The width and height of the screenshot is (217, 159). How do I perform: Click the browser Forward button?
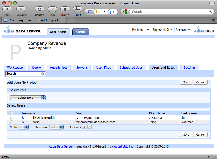tap(21, 9)
